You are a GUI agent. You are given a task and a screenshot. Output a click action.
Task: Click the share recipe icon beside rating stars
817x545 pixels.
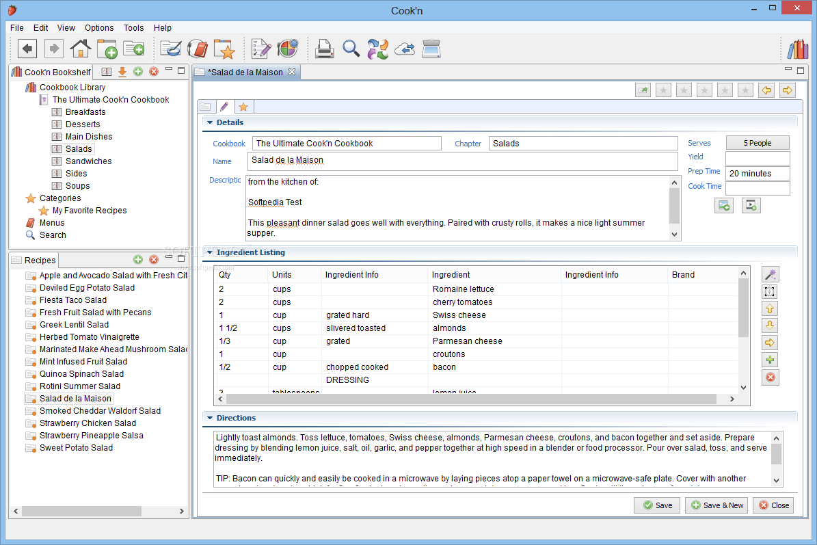tap(643, 90)
